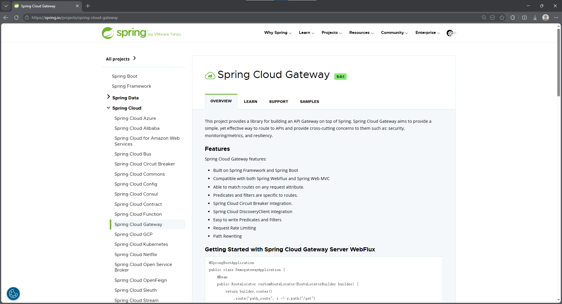Add this page to favorites star

click(x=502, y=18)
